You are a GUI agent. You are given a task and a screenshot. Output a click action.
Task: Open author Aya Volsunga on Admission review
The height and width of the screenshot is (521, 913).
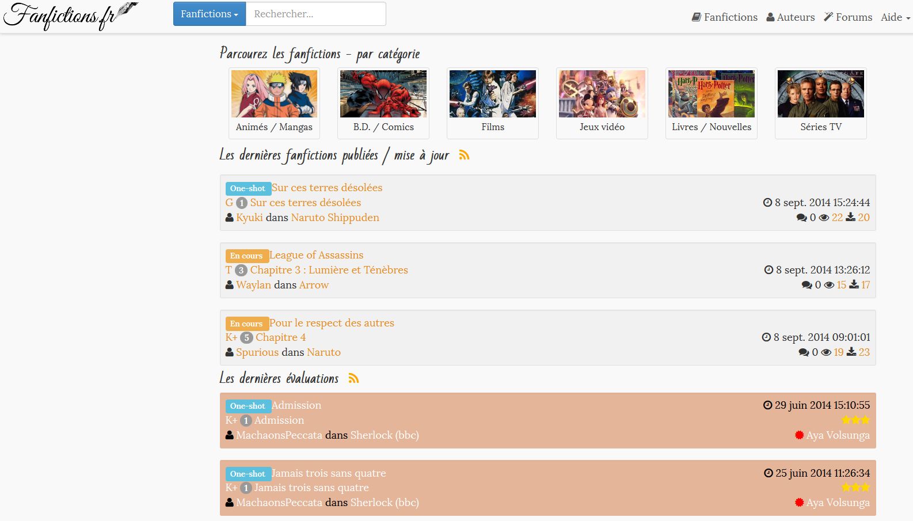point(838,435)
